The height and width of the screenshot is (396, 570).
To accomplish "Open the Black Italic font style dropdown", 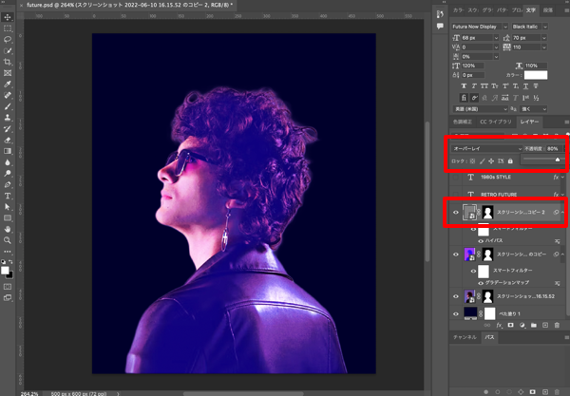I will 544,27.
